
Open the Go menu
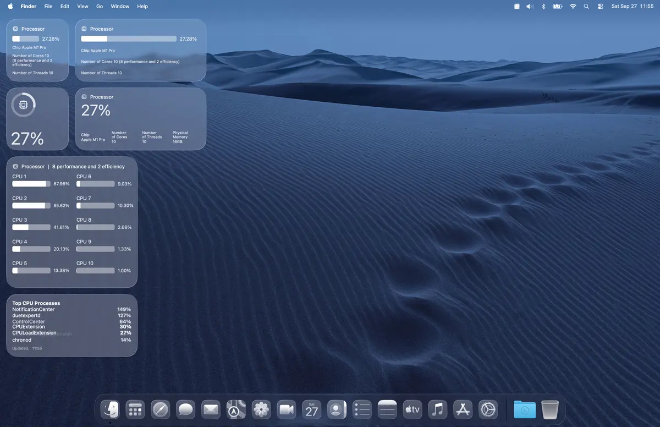tap(100, 7)
